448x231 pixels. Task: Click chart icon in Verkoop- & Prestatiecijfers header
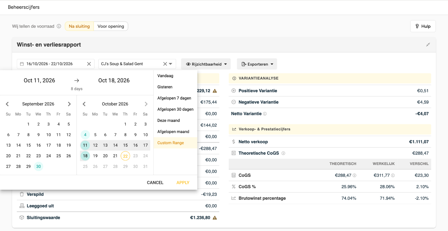tap(234, 129)
